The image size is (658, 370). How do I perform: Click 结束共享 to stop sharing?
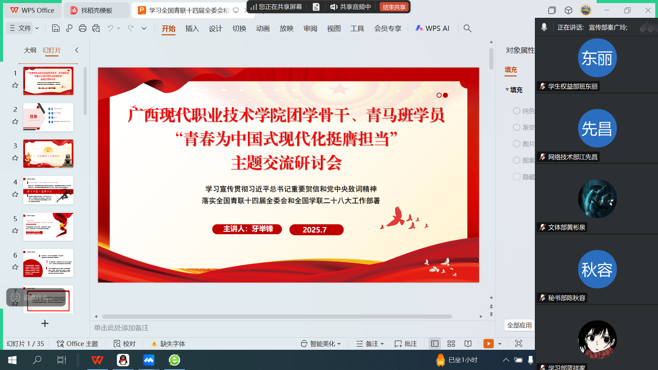click(x=394, y=7)
